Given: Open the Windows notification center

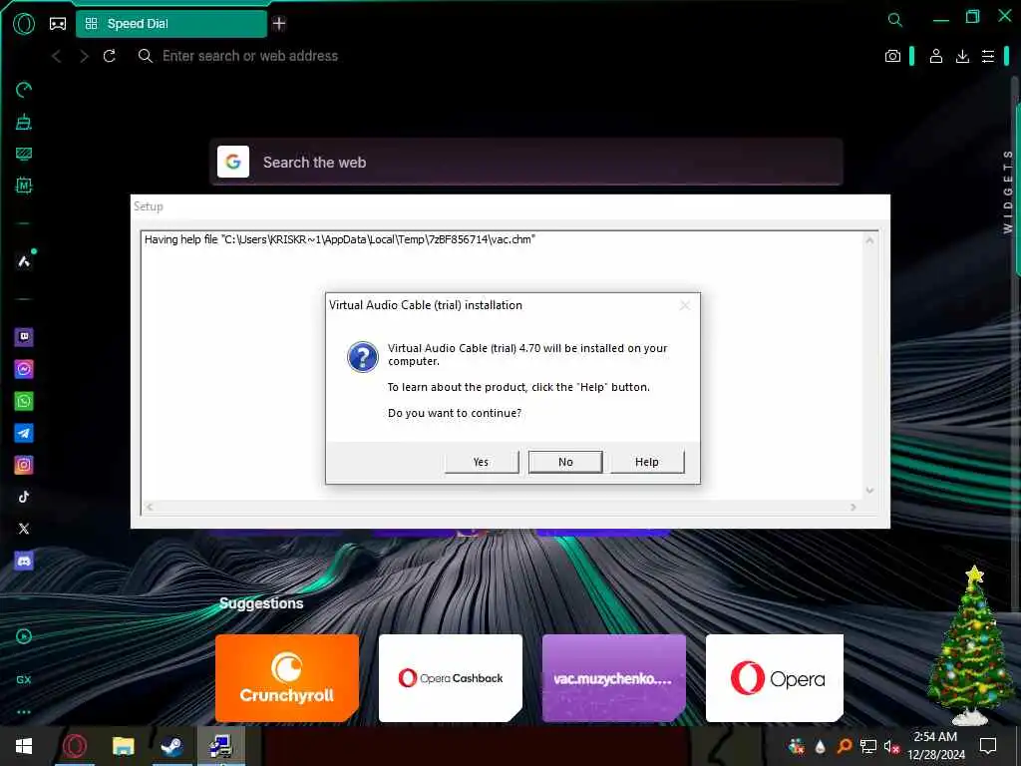Looking at the screenshot, I should click(x=988, y=746).
